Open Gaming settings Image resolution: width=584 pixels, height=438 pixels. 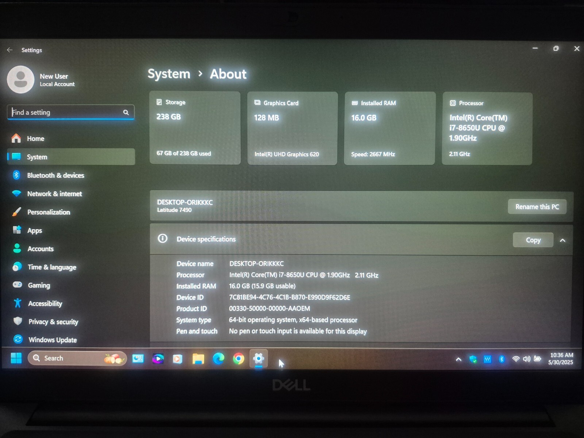point(71,285)
